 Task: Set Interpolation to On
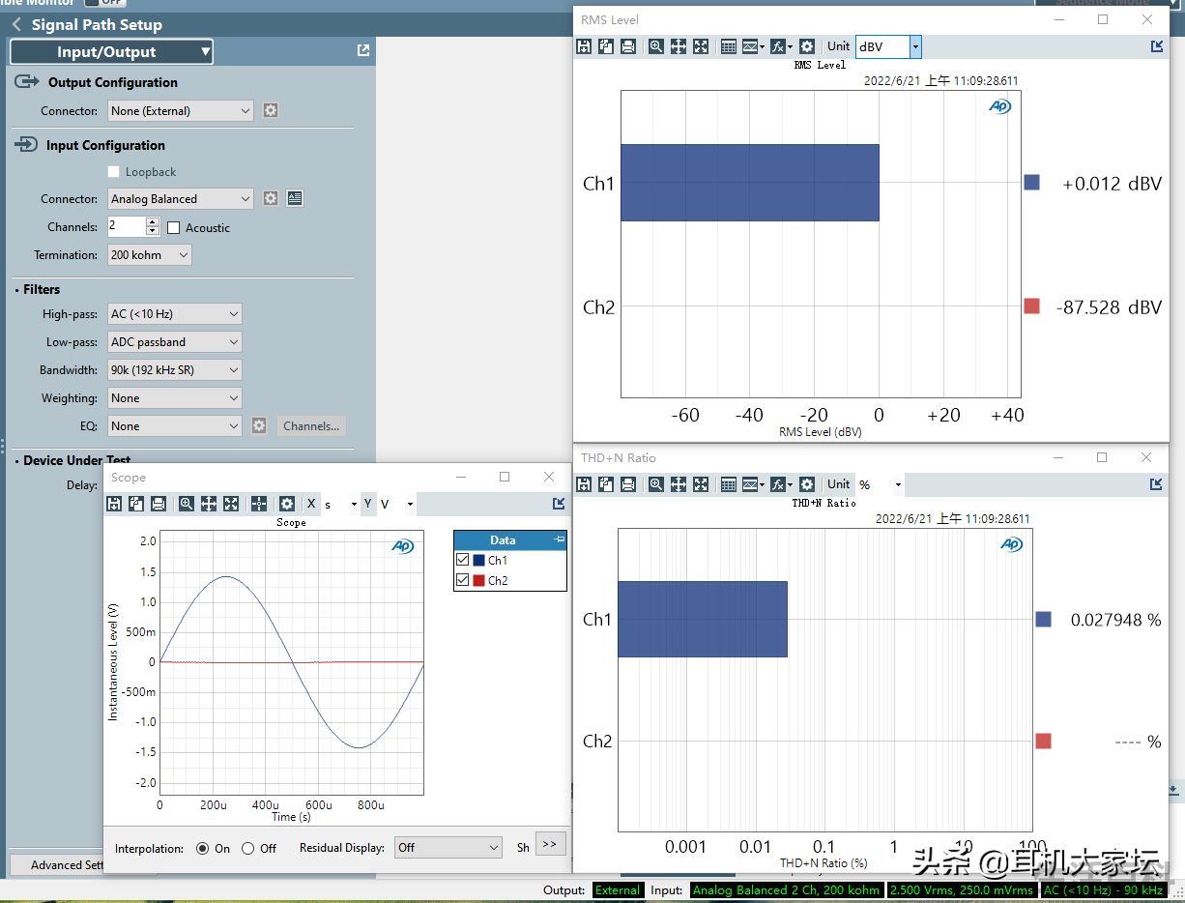click(x=202, y=848)
